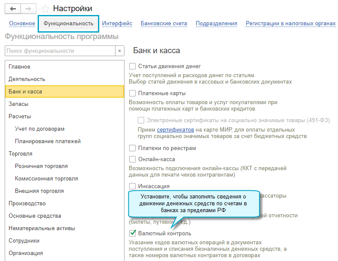Screen dimensions: 338x261
Task: Select Внешняя торговля subsection
Action: 65,191
